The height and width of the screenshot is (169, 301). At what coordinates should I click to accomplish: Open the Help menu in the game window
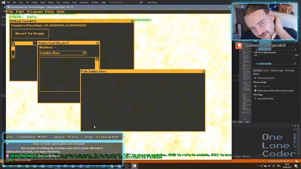61,12
